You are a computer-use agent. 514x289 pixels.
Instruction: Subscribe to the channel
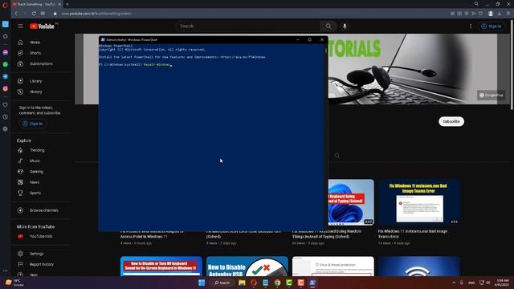pyautogui.click(x=451, y=121)
